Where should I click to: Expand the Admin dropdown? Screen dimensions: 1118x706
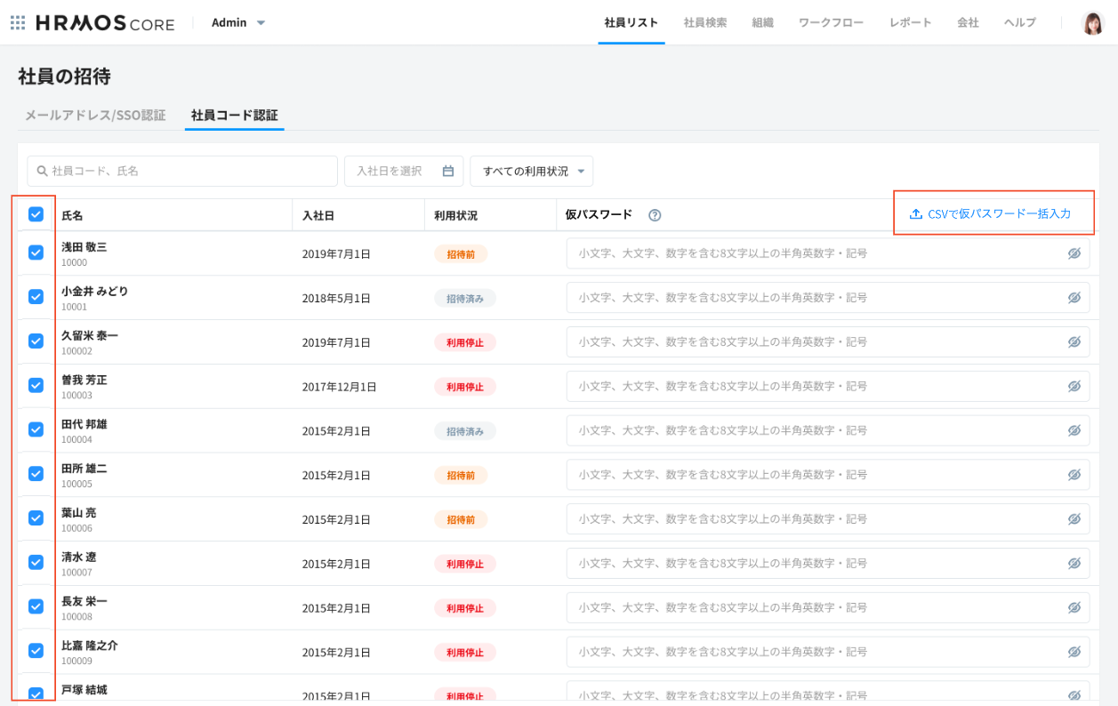238,23
